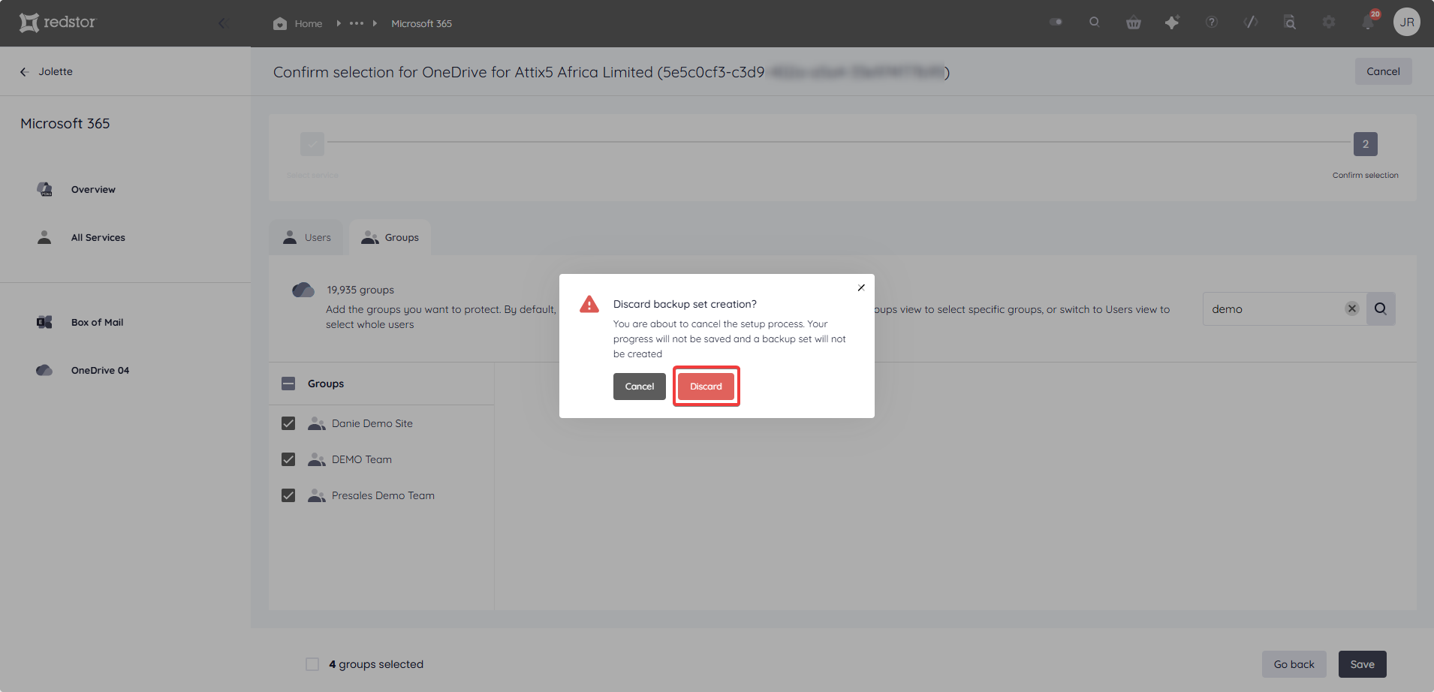This screenshot has height=692, width=1434.
Task: Toggle the 4 groups selected checkbox
Action: [x=312, y=664]
